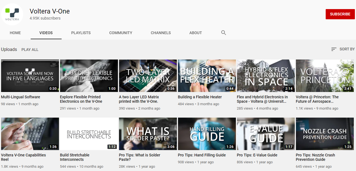Click the 4.95K subscribers count
This screenshot has width=356, height=171.
coord(45,18)
